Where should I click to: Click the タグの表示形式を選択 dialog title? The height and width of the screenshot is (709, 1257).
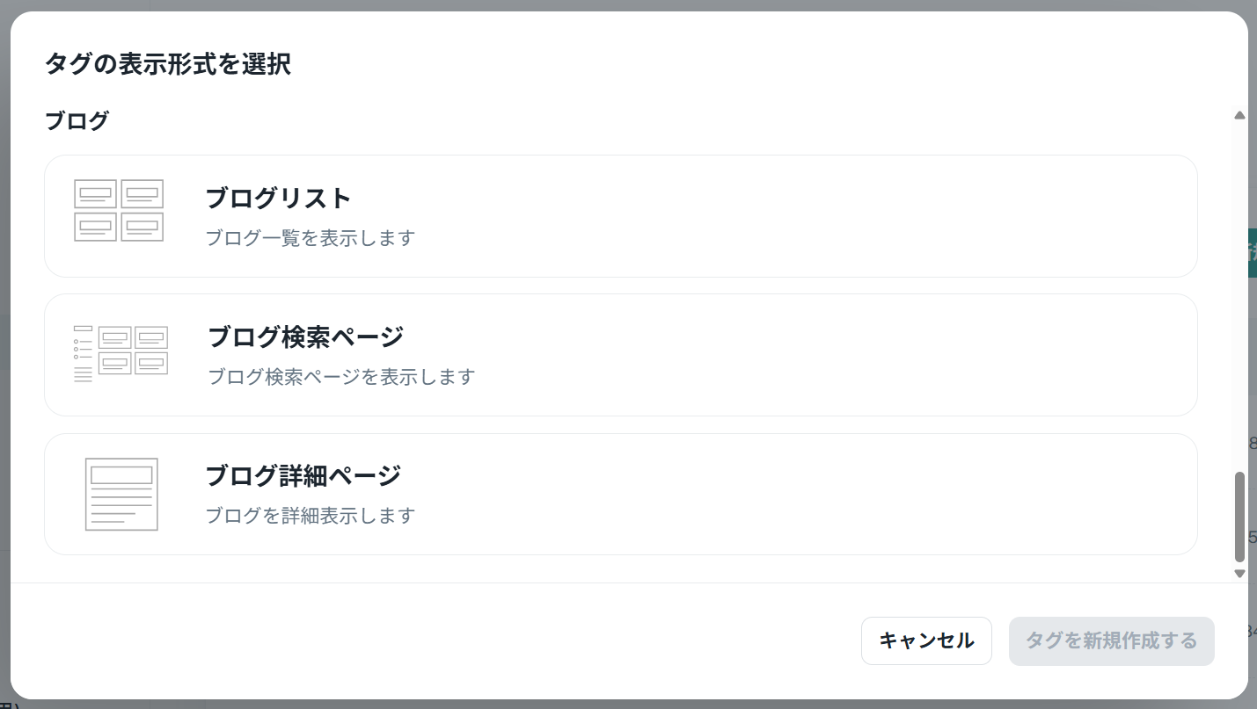tap(167, 64)
